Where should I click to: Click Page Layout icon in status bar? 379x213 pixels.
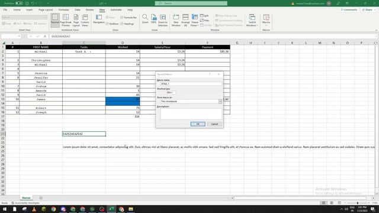coord(332,203)
